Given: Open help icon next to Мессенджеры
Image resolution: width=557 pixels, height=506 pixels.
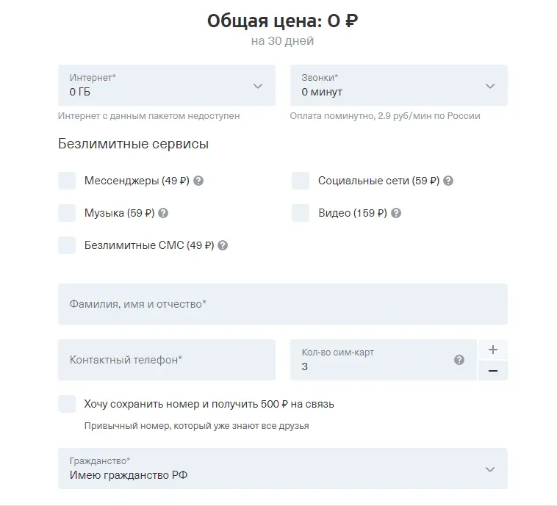Looking at the screenshot, I should [198, 181].
